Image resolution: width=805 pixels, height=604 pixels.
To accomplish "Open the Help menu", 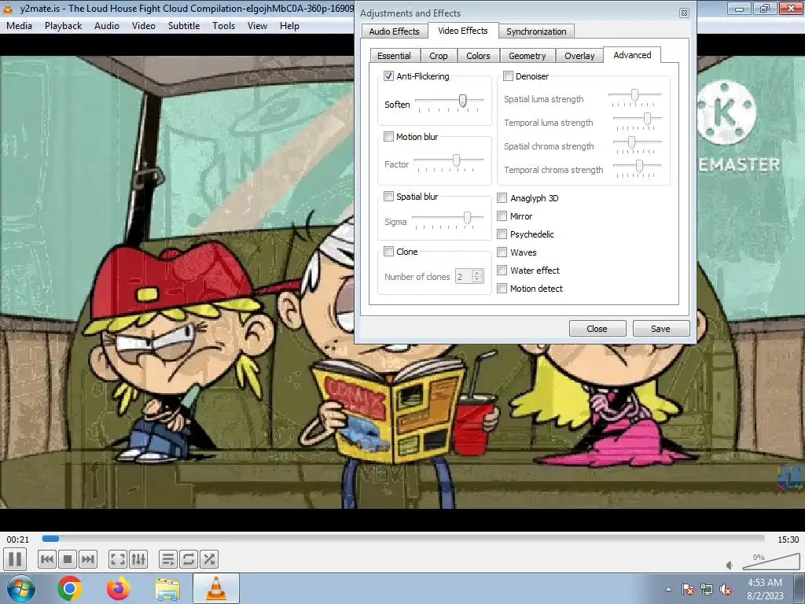I will point(289,26).
